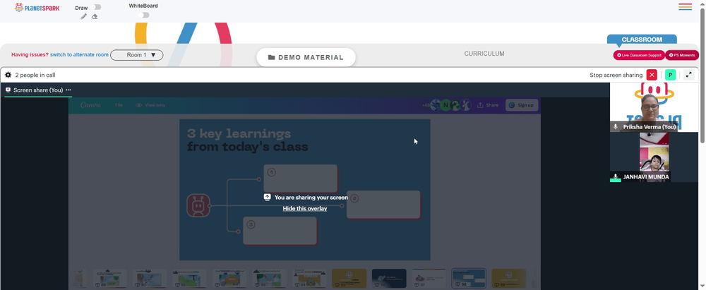The image size is (706, 290).
Task: Toggle the WhiteBoard switch
Action: tap(143, 15)
